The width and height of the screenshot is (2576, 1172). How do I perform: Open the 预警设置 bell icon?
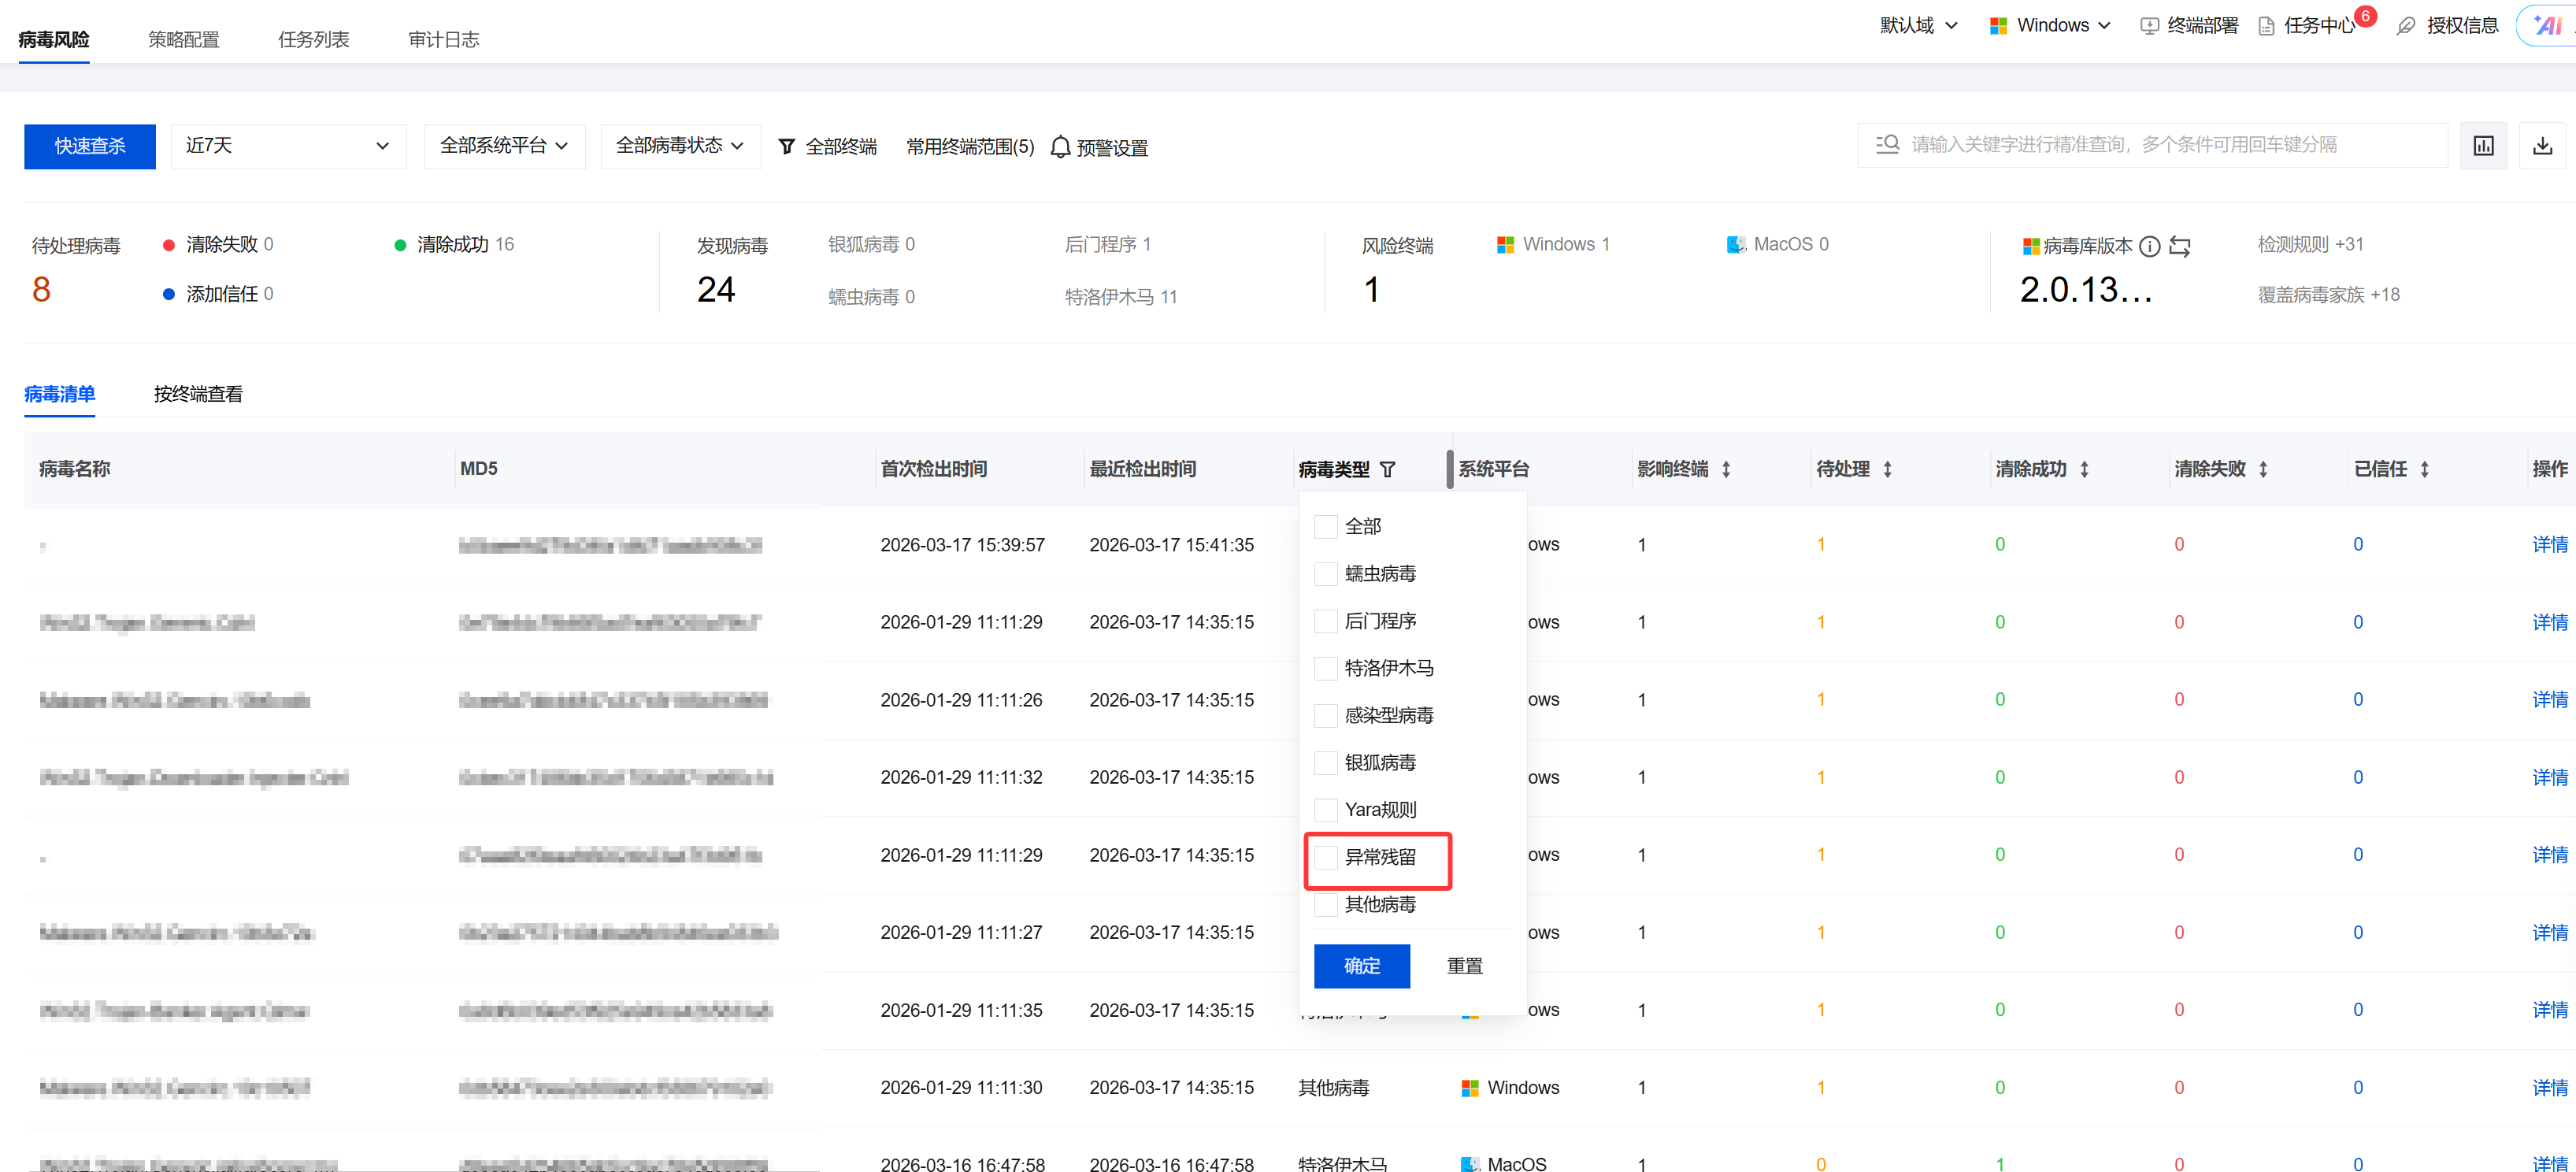(1060, 147)
